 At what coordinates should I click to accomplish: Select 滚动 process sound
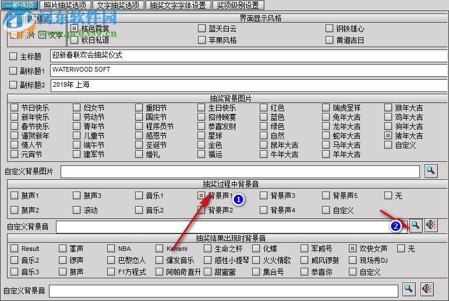pyautogui.click(x=76, y=210)
